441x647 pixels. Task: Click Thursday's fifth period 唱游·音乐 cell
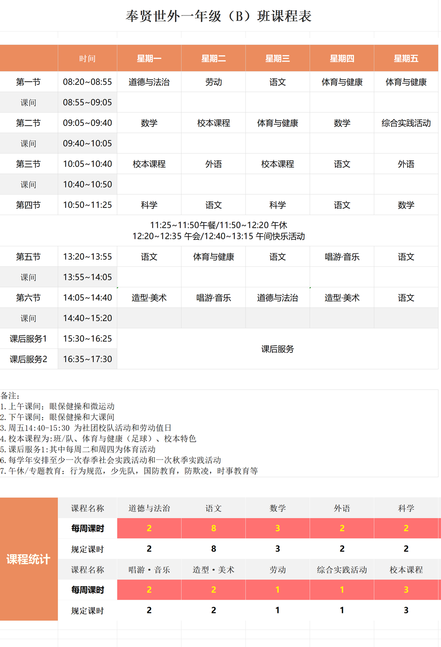pos(342,257)
